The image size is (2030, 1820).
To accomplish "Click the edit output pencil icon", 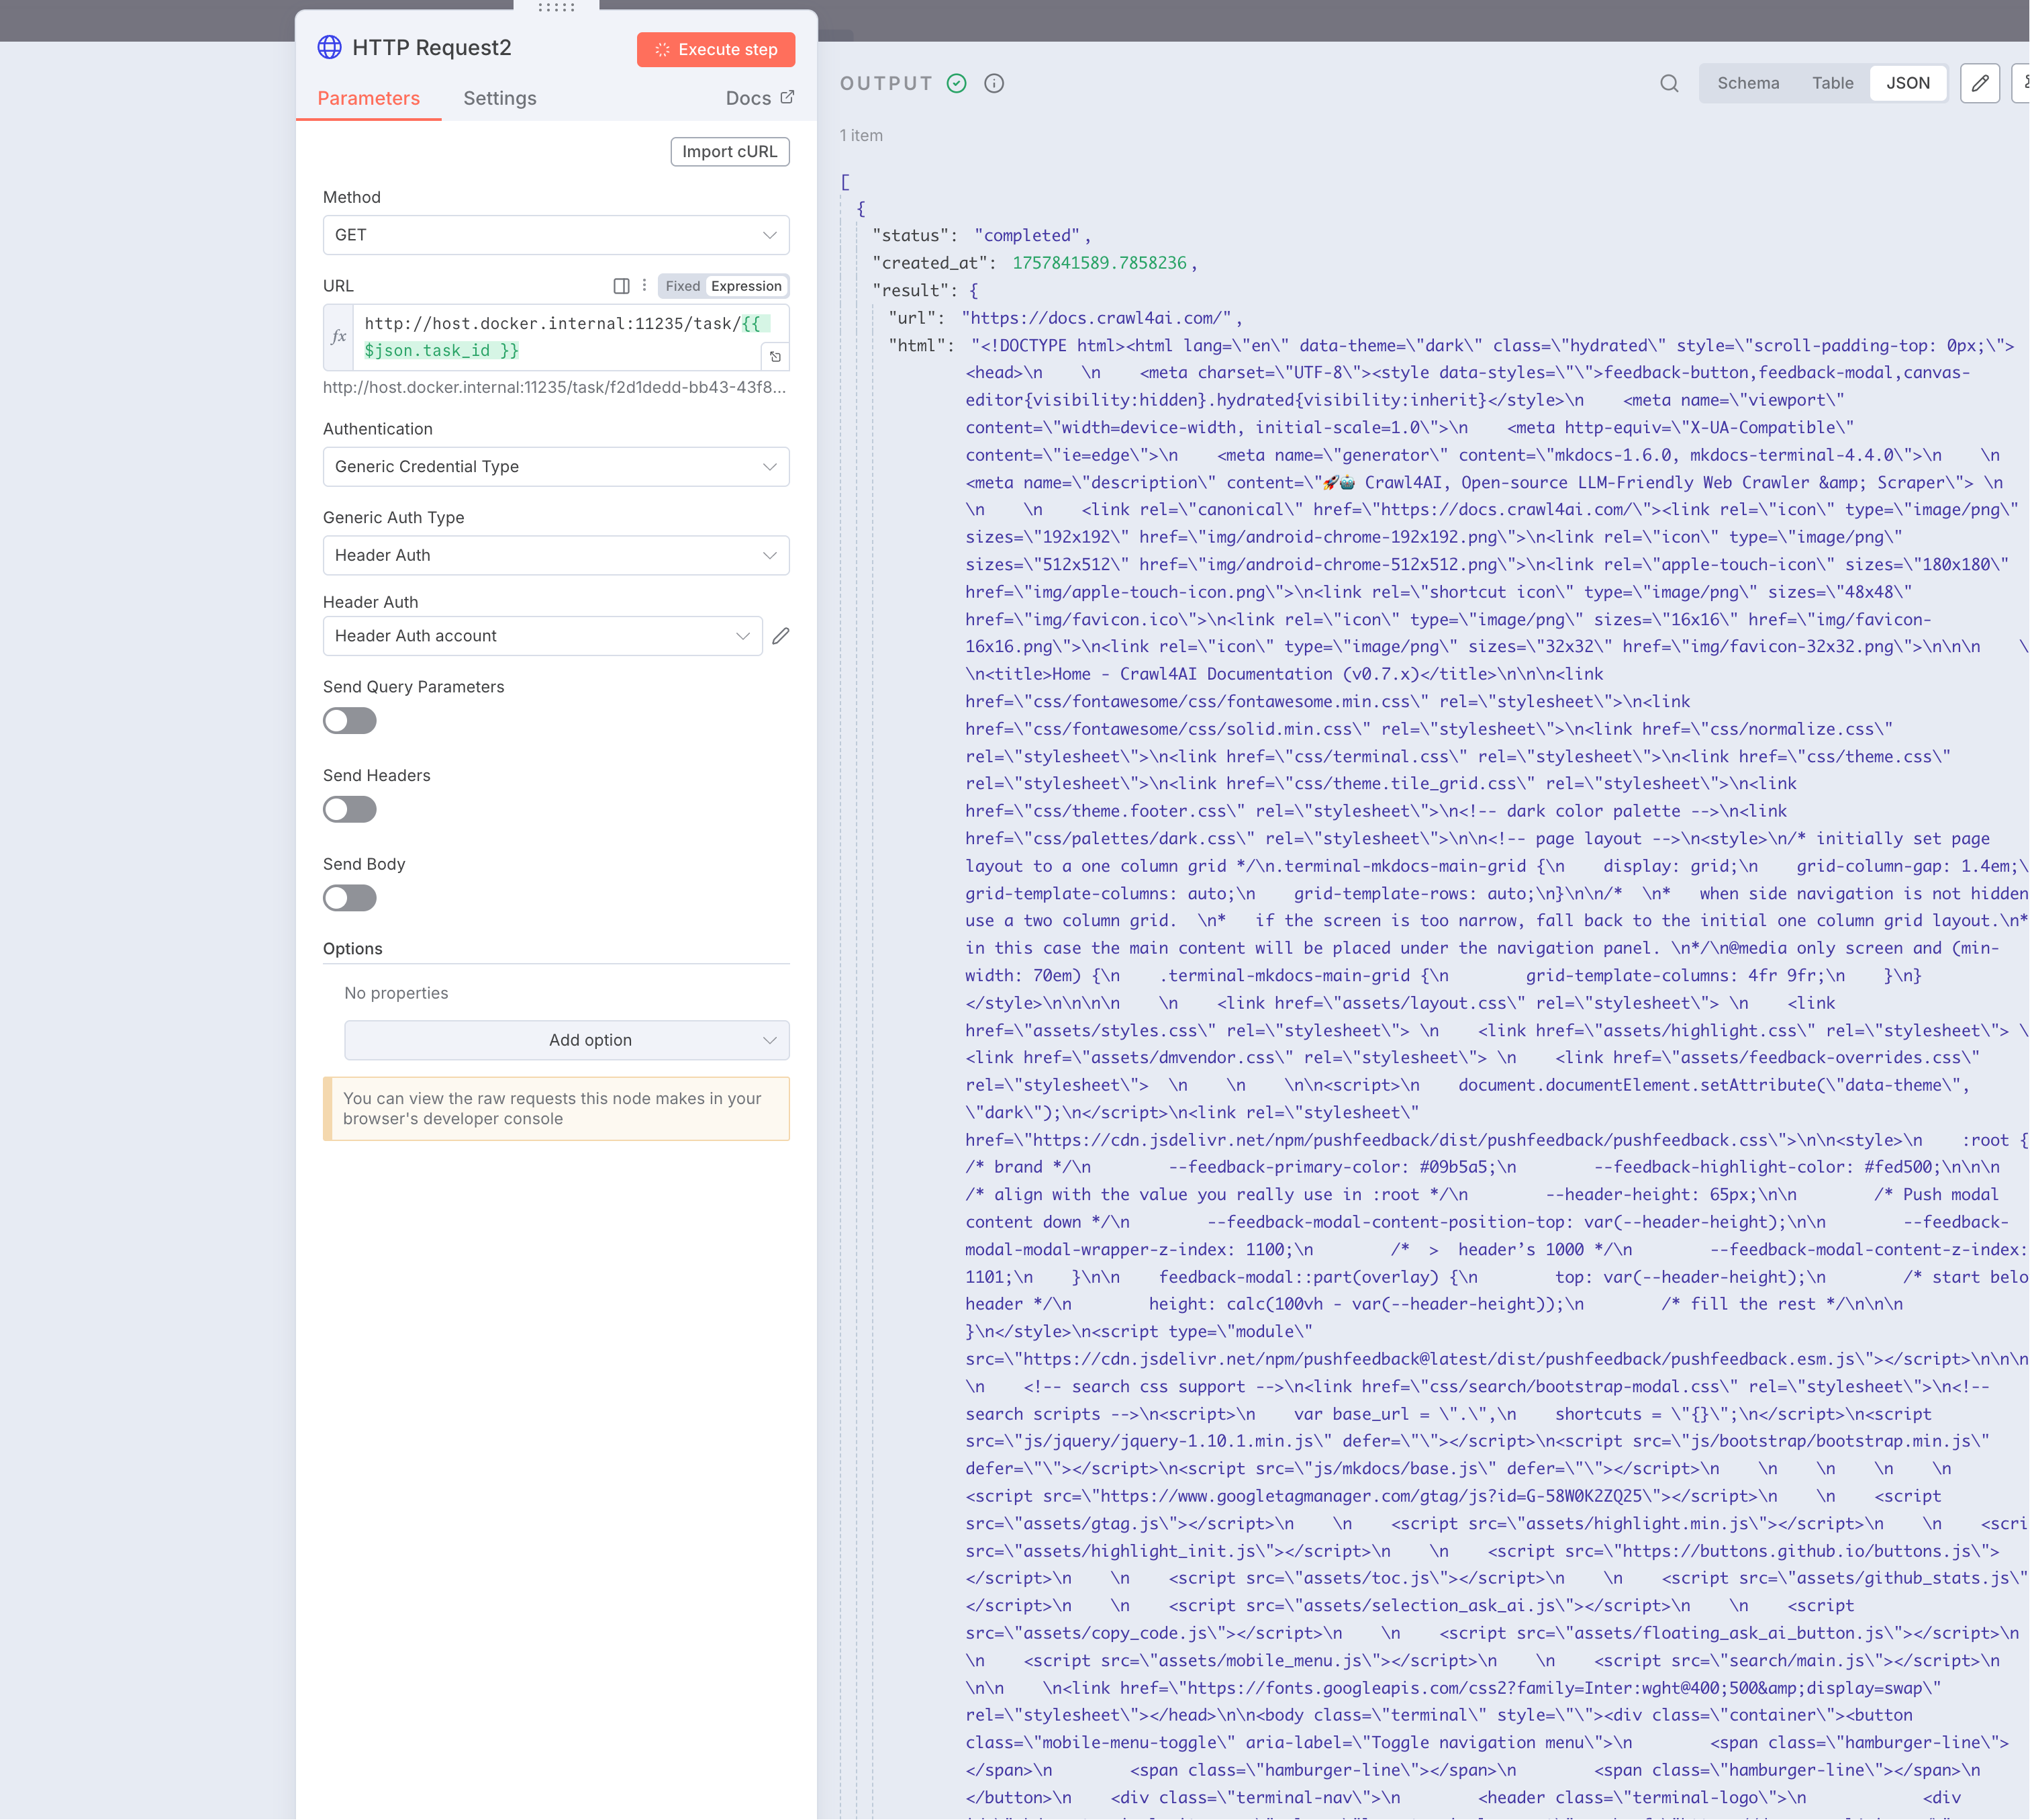I will (x=1978, y=83).
